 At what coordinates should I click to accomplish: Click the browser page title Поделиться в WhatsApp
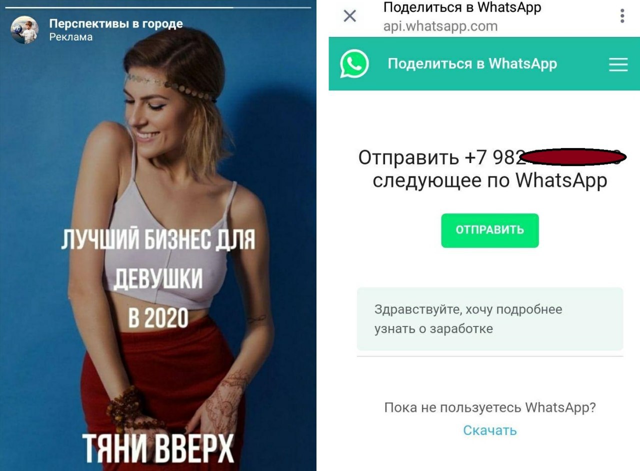coord(462,7)
